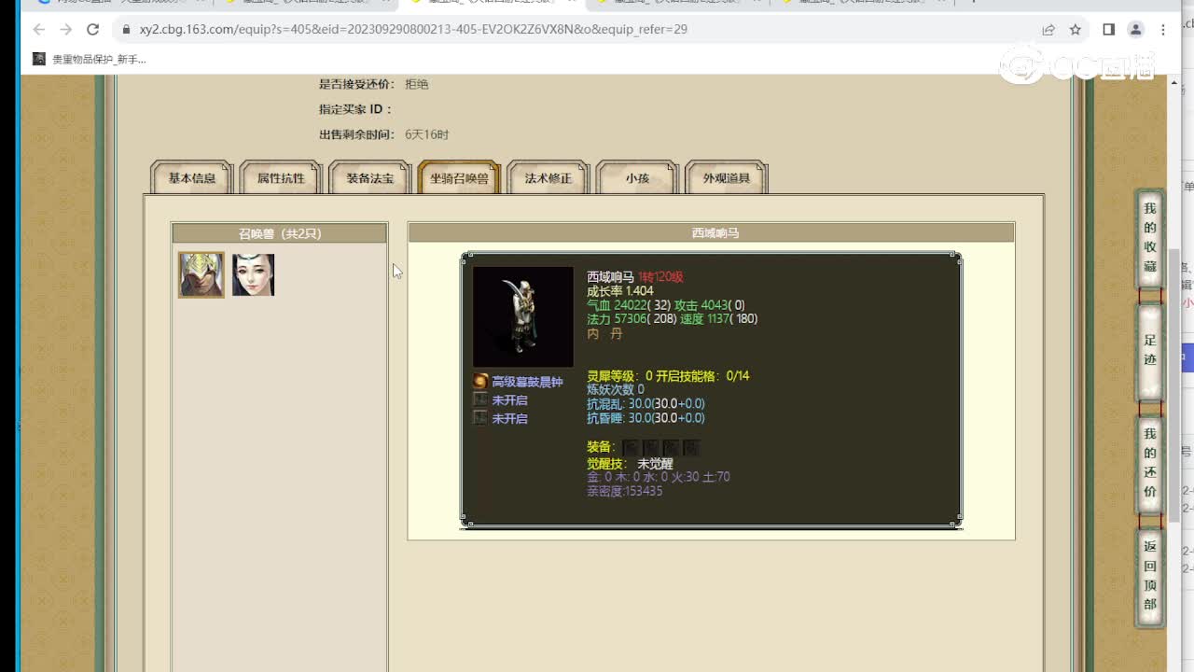Bookmark this page with star icon
1194x672 pixels.
click(1076, 29)
